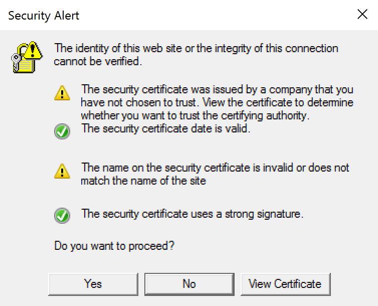This screenshot has height=306, width=378.
Task: Click the 'cannot be verified' line
Action: point(98,61)
